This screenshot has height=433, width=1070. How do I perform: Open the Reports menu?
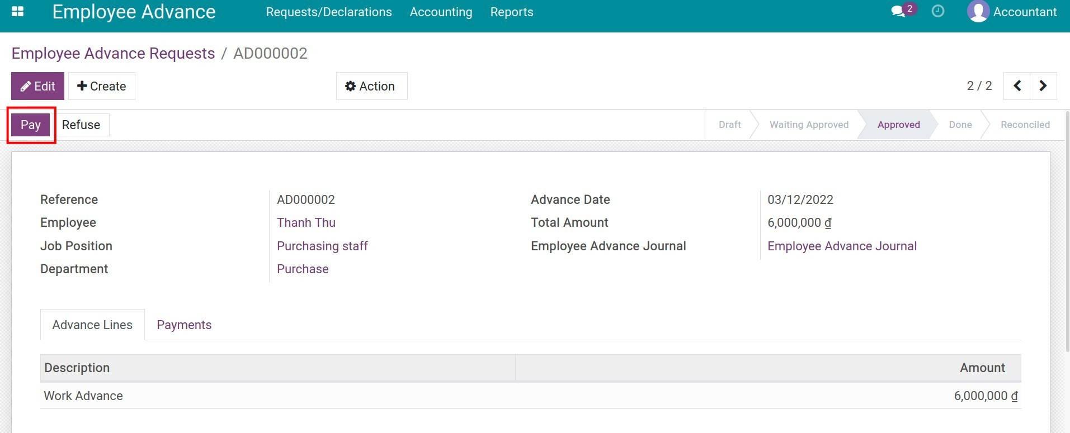(x=511, y=12)
